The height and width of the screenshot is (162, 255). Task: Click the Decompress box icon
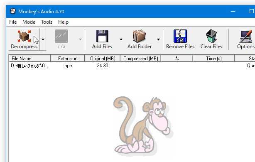[x=24, y=36]
